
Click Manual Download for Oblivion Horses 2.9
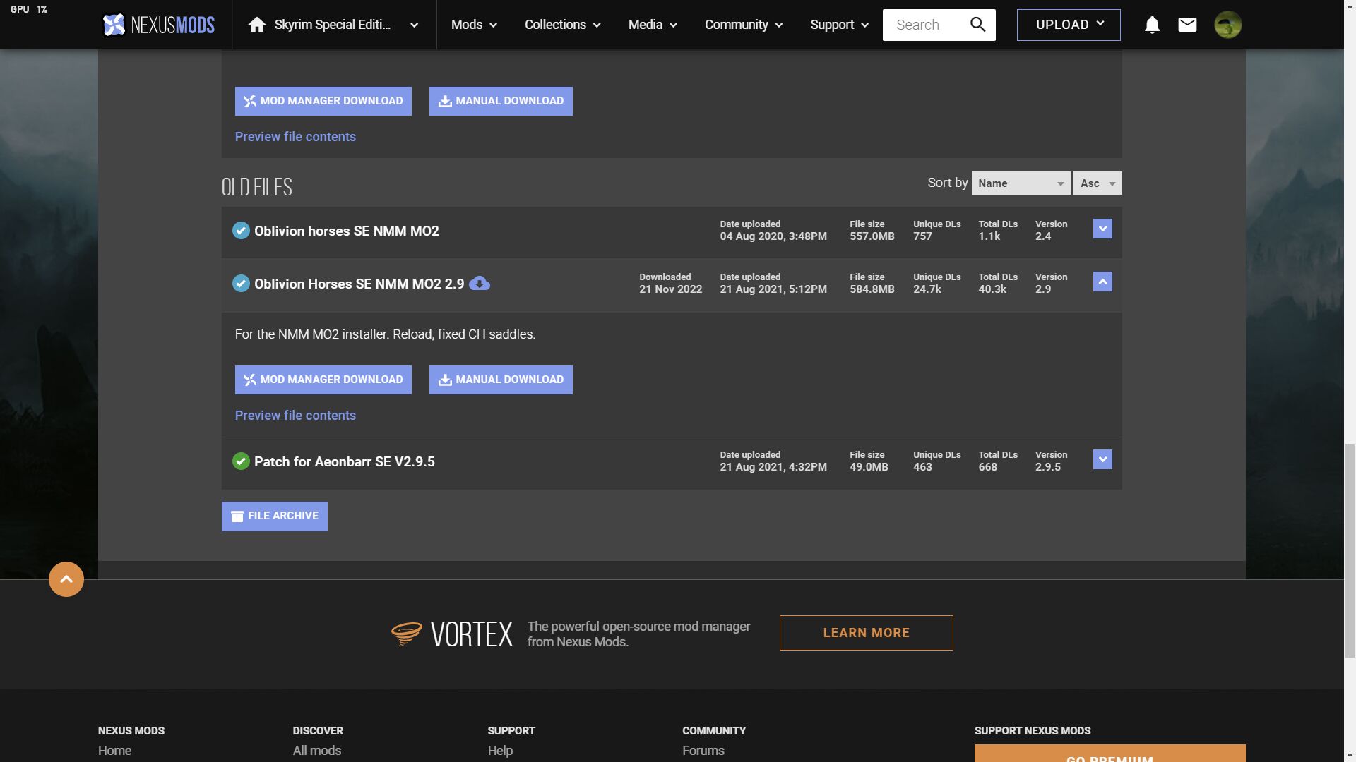pyautogui.click(x=501, y=380)
